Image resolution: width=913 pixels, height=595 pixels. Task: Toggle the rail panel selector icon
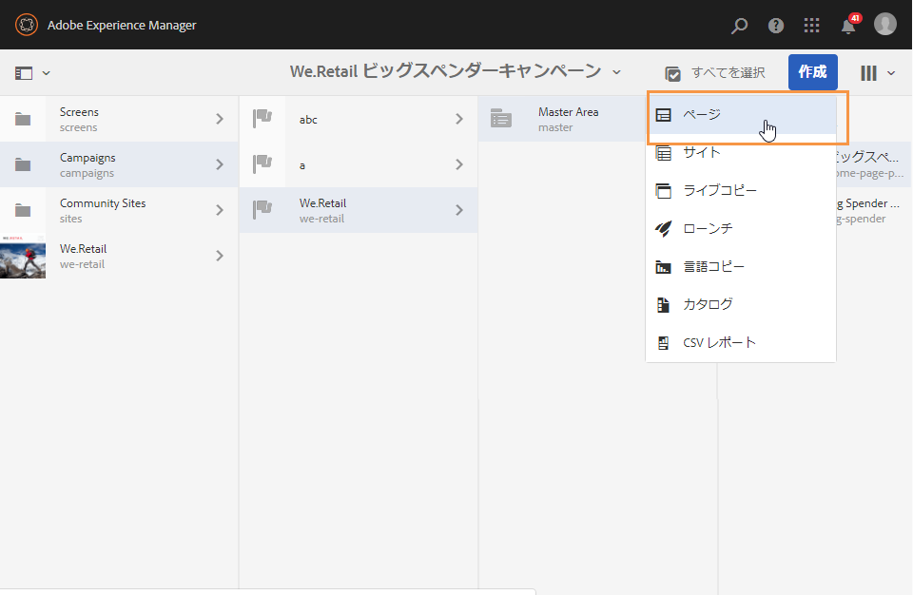coord(24,73)
